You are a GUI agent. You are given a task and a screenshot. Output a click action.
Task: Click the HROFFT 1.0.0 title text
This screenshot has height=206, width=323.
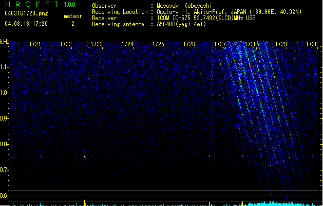point(40,4)
